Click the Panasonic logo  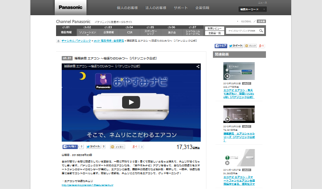[x=70, y=7]
